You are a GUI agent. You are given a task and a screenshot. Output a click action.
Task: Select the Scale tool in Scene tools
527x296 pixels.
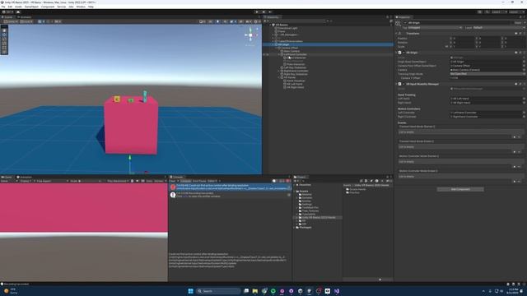tap(4, 44)
